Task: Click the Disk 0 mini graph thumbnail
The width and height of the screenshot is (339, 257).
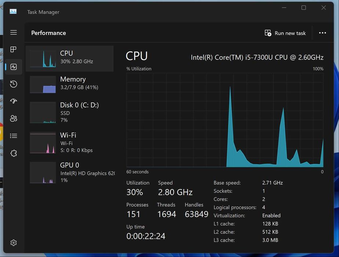Action: click(43, 112)
